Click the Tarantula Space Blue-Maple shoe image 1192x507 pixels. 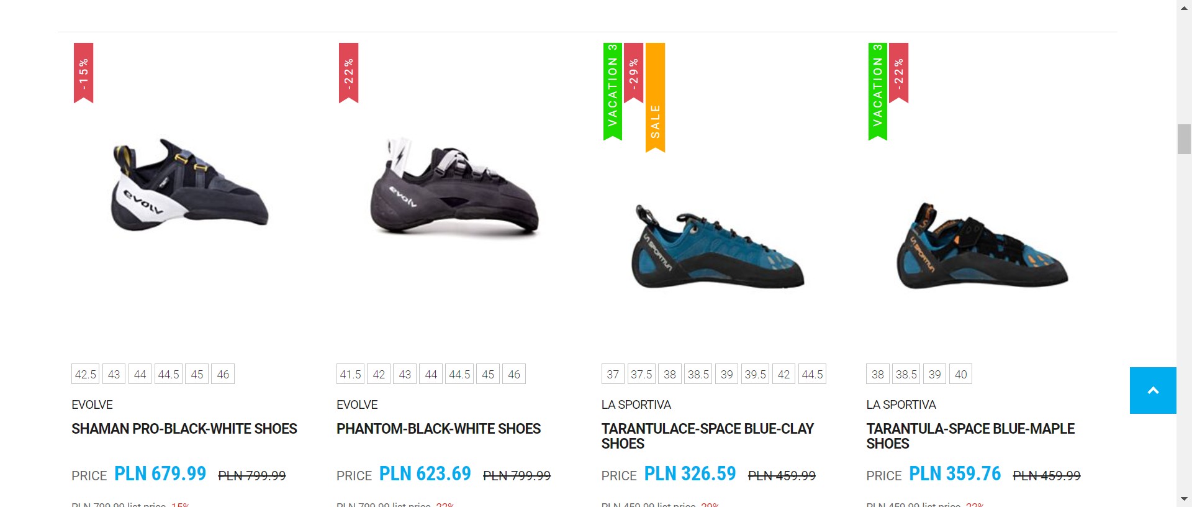982,246
